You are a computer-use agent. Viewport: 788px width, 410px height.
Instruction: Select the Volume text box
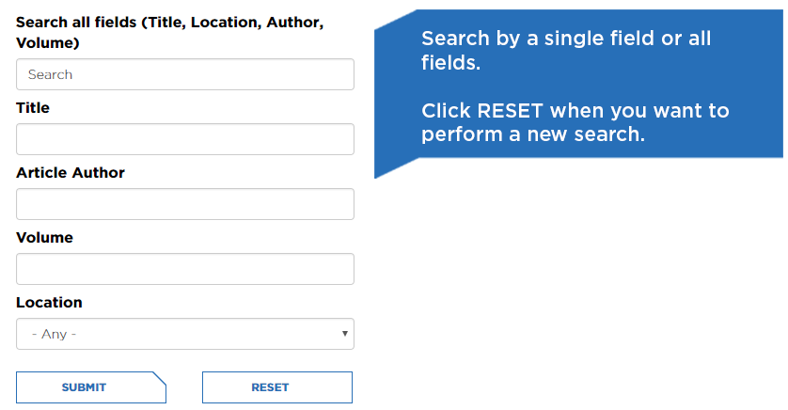coord(184,269)
